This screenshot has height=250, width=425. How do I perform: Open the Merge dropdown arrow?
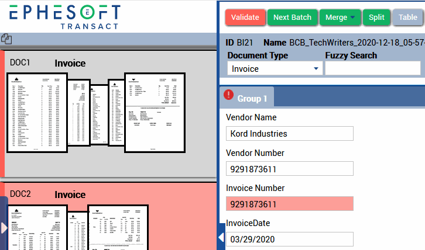pyautogui.click(x=352, y=17)
